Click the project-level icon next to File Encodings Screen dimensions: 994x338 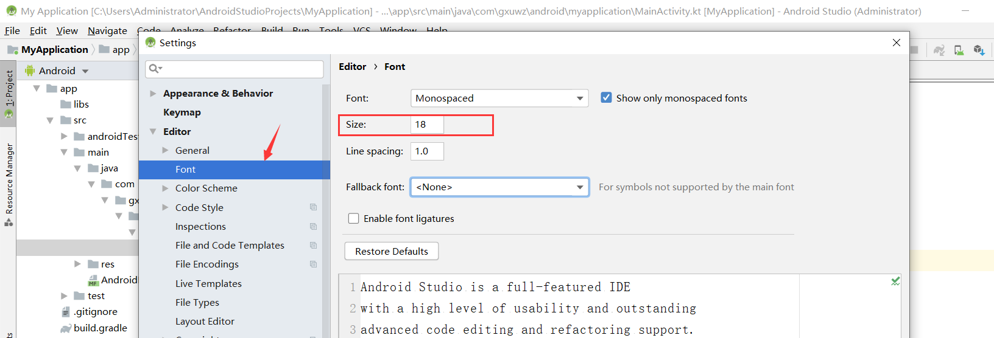(313, 264)
